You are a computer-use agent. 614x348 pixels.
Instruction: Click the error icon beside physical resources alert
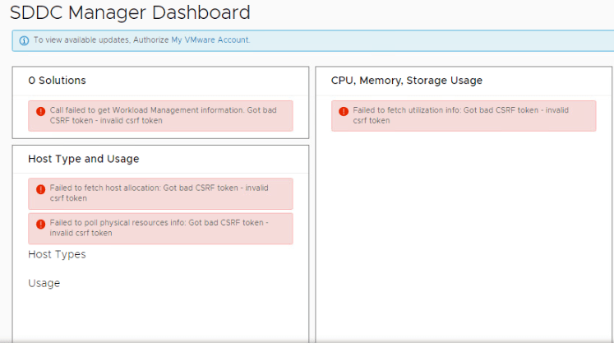coord(40,224)
